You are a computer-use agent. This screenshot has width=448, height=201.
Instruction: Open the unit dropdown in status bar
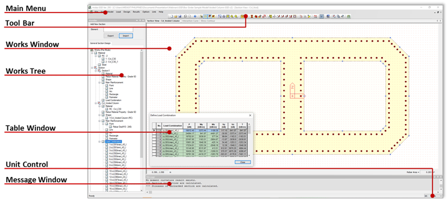[441, 196]
